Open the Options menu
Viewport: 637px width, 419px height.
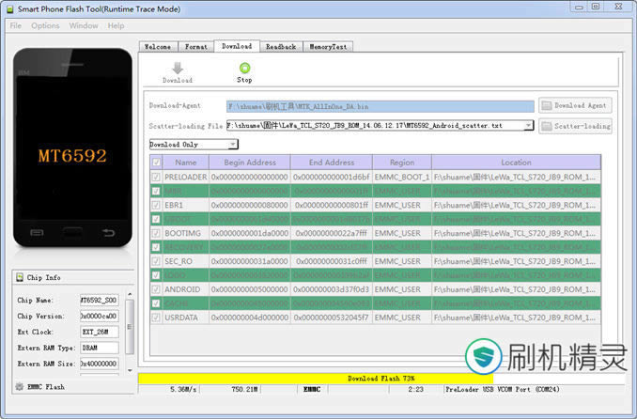pos(45,25)
